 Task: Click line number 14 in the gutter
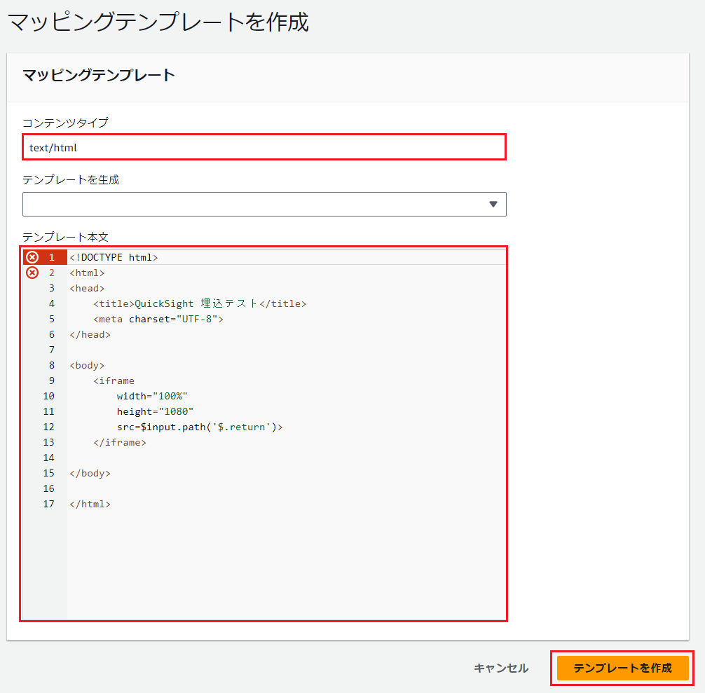click(x=48, y=458)
